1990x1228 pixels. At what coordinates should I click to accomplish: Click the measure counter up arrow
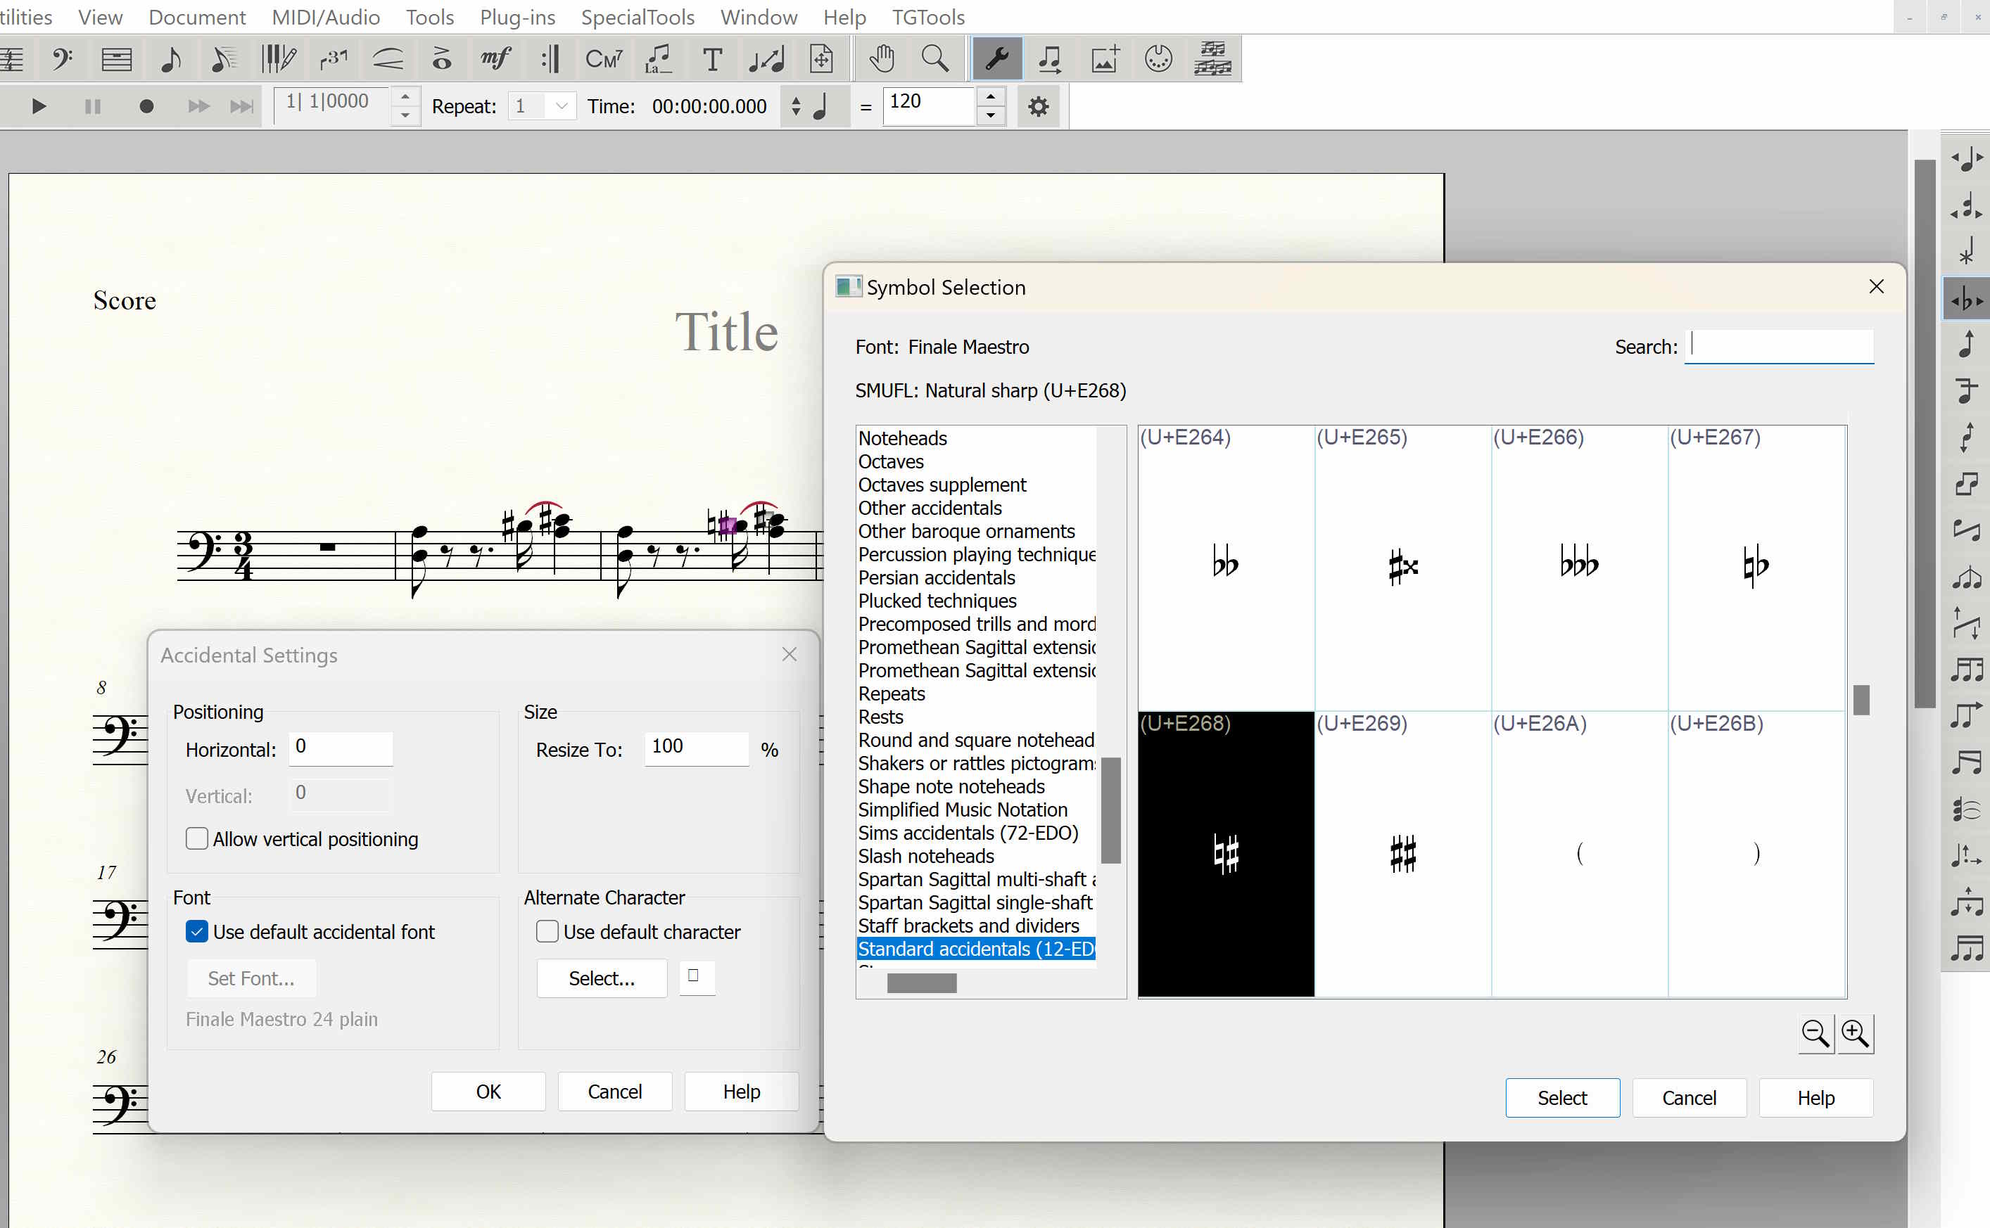(405, 96)
